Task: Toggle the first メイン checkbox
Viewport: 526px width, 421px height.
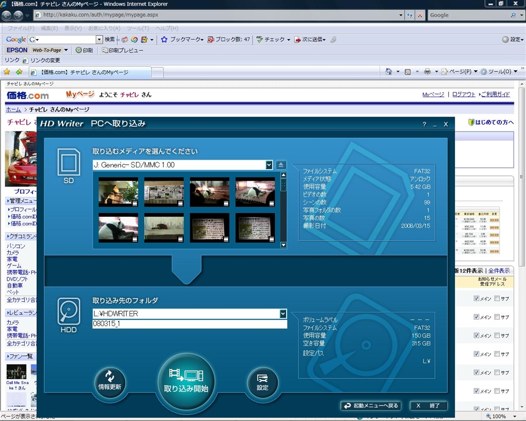Action: pos(476,298)
